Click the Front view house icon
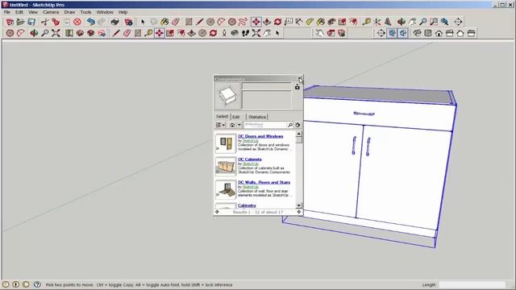 [x=439, y=33]
